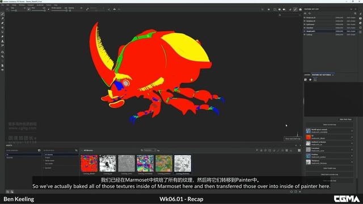The image size is (363, 204).
Task: Click the grid view icon in Assets panel
Action: coord(299,150)
